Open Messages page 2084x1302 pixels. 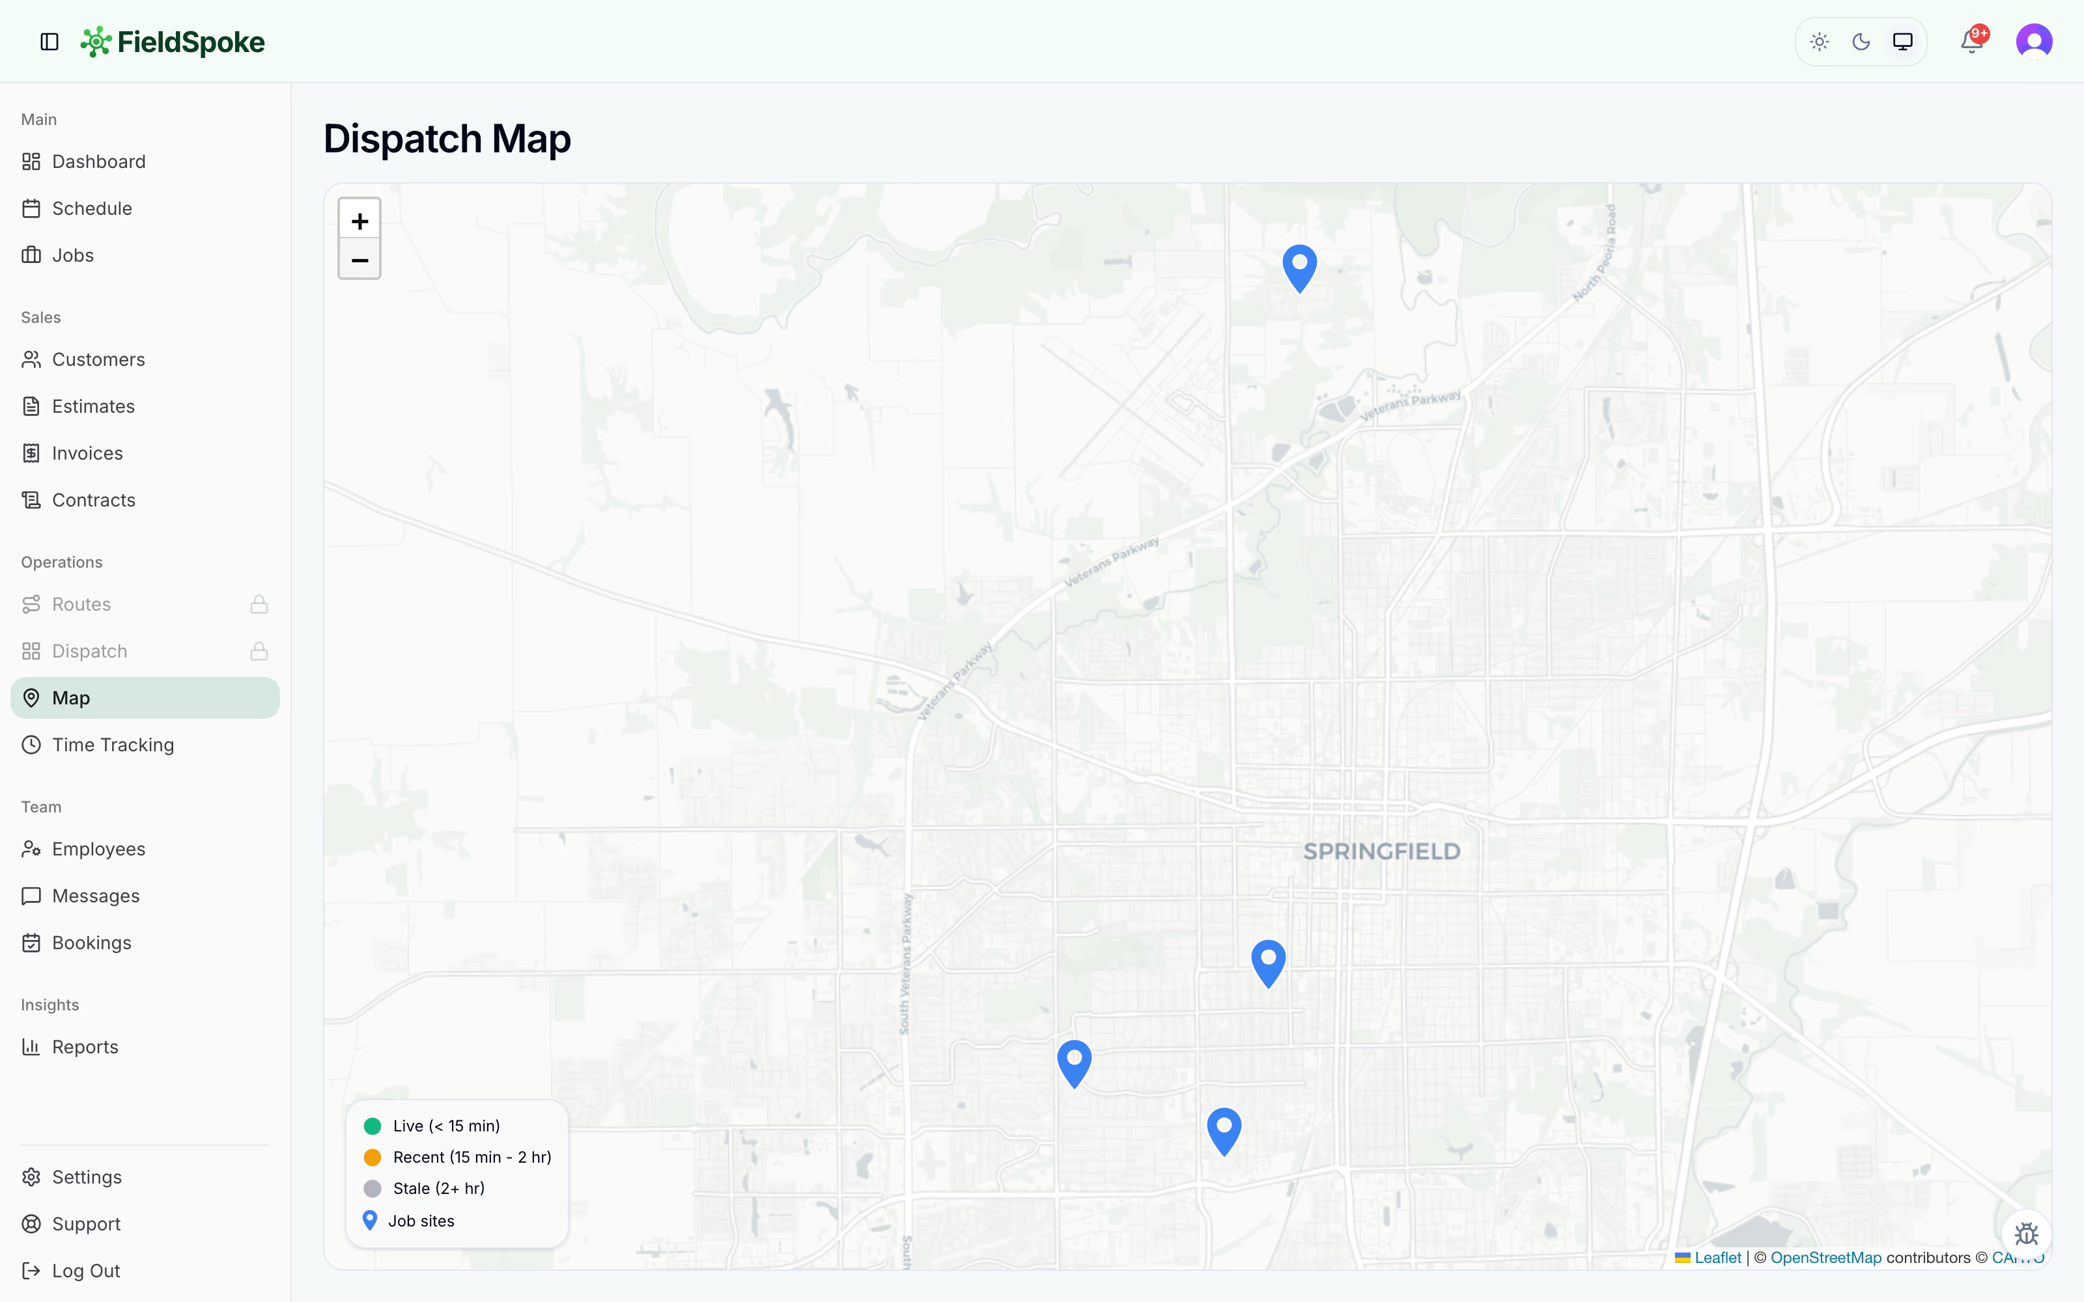coord(145,896)
